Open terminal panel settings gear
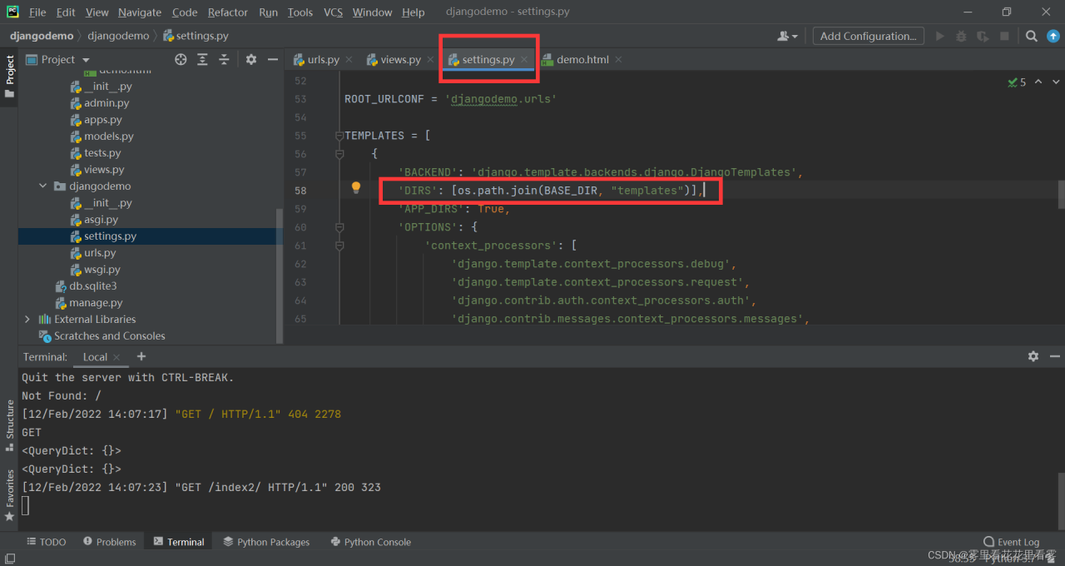1065x566 pixels. (1033, 356)
